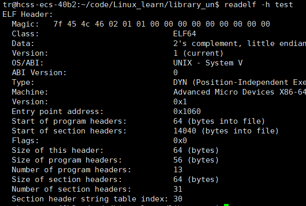The height and width of the screenshot is (206, 306).
Task: Select the section header count '31'
Action: pos(178,190)
